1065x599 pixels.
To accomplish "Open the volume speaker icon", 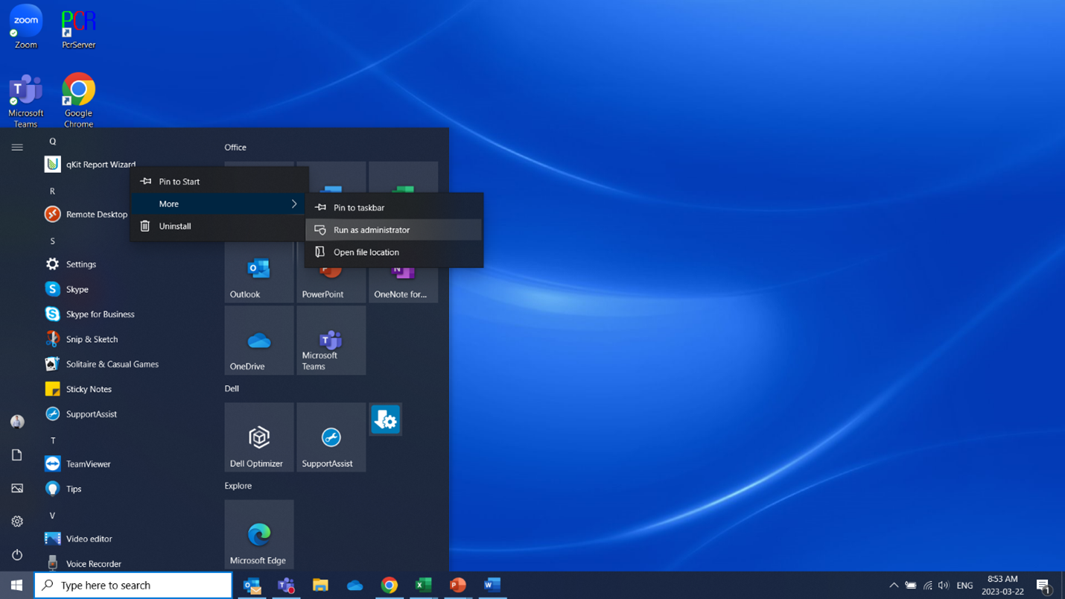I will 944,586.
